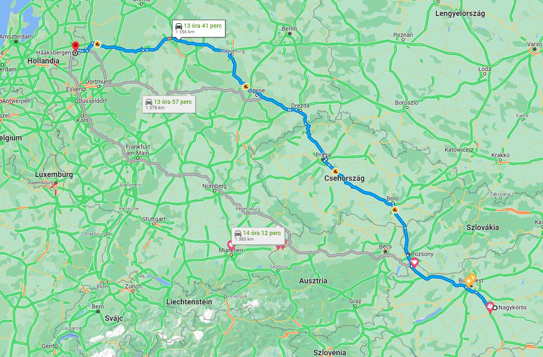
Task: Select the pink saved pin beside Nagykőrös
Action: click(490, 307)
